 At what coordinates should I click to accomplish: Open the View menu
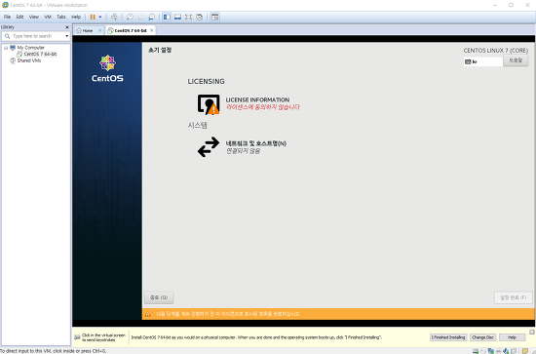(33, 17)
